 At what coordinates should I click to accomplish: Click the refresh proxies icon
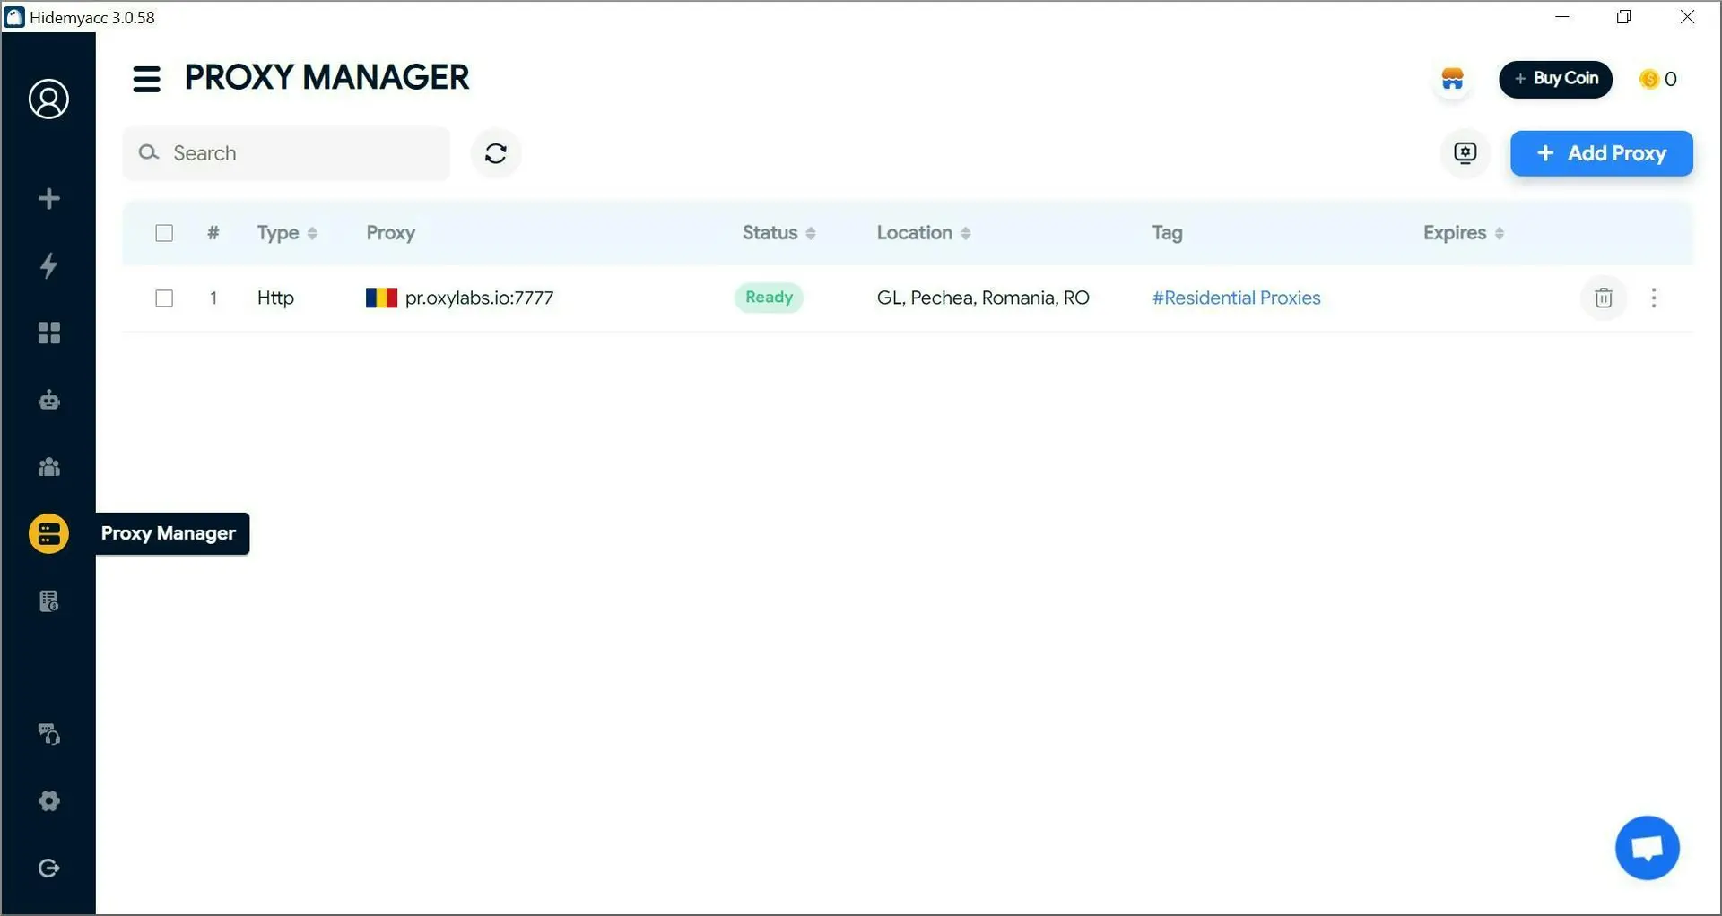[x=495, y=153]
